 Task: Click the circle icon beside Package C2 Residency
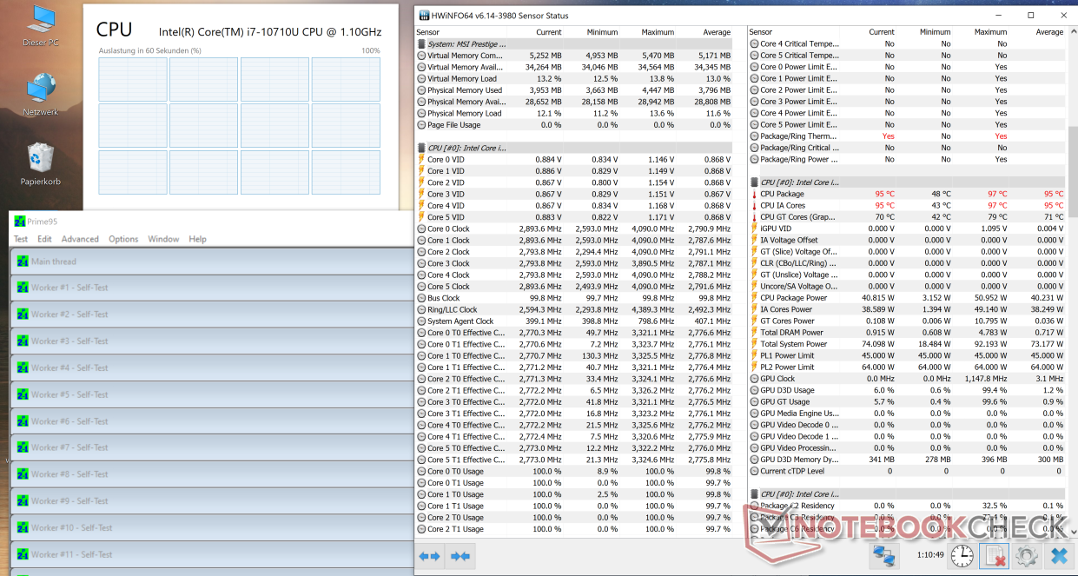coord(754,506)
